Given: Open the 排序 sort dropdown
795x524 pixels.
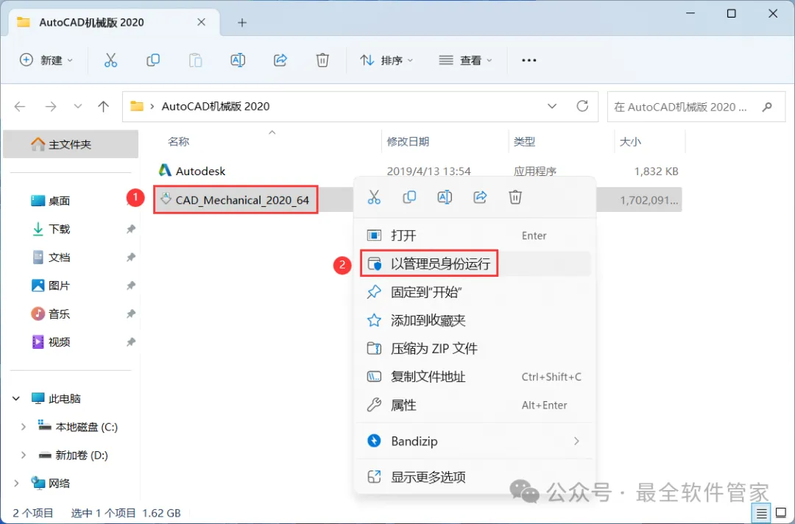Looking at the screenshot, I should pos(386,60).
